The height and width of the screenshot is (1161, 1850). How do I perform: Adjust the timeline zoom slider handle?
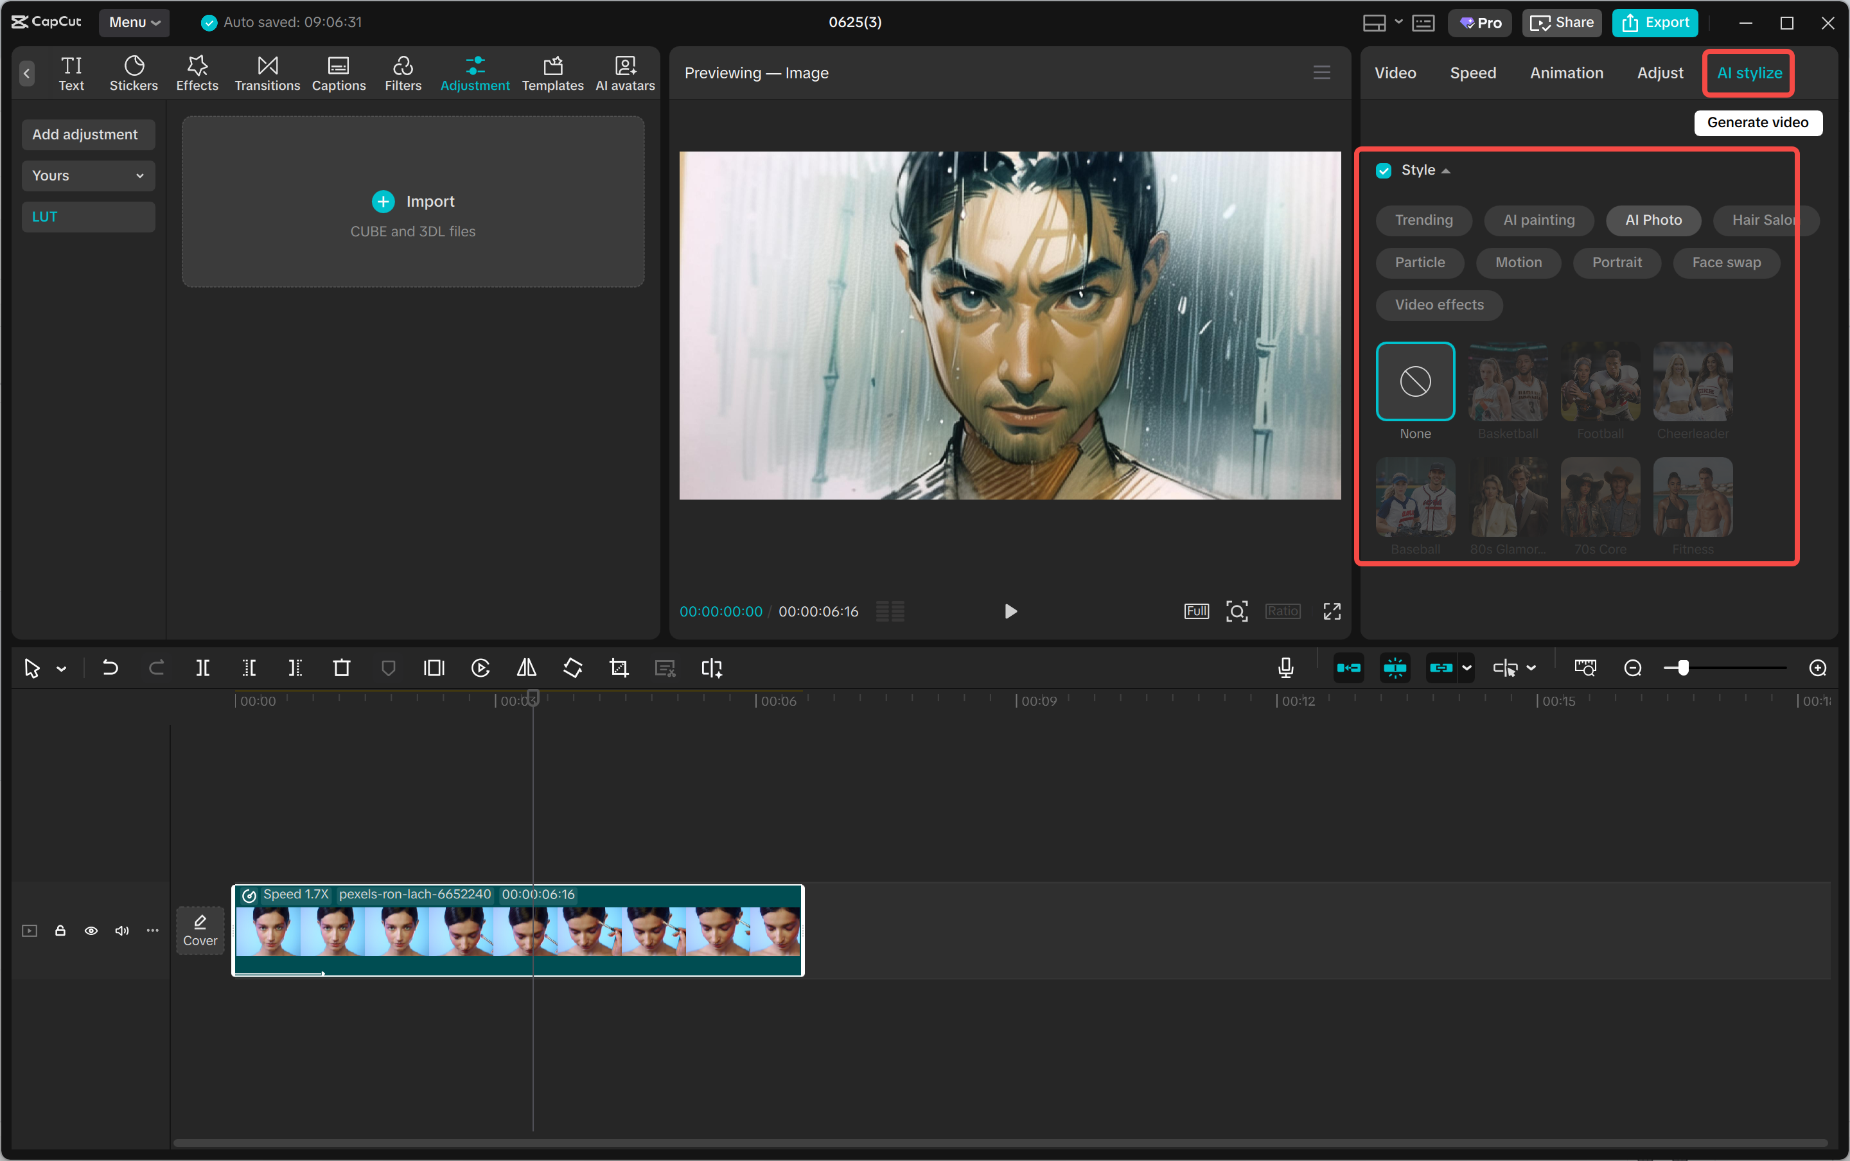(1682, 668)
